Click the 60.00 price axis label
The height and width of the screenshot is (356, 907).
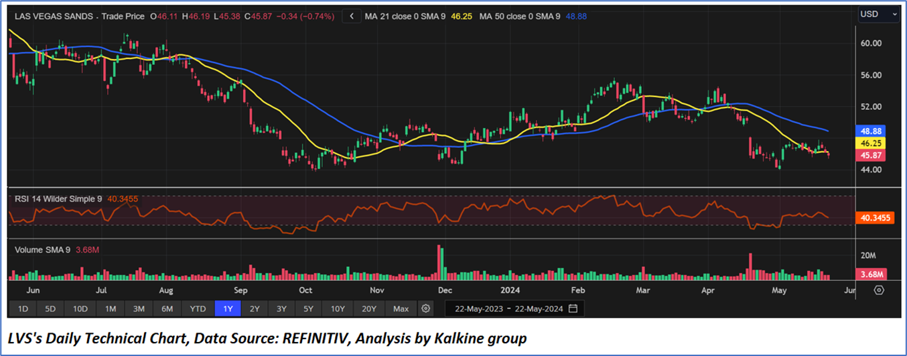coord(871,43)
